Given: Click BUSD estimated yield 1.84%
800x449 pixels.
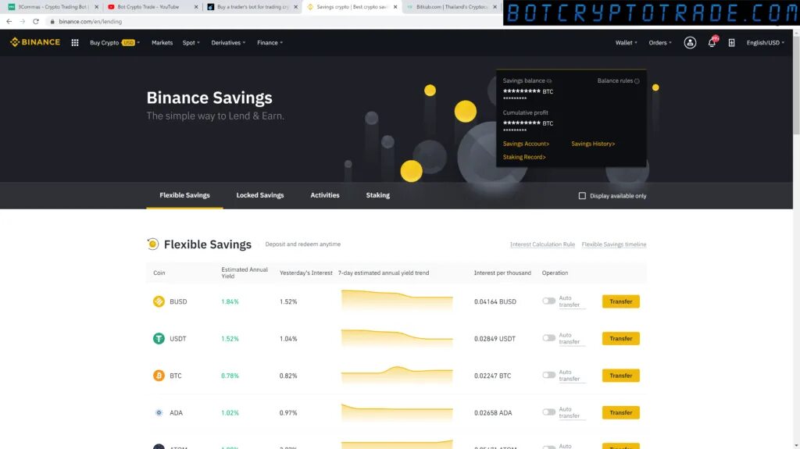Looking at the screenshot, I should (230, 301).
